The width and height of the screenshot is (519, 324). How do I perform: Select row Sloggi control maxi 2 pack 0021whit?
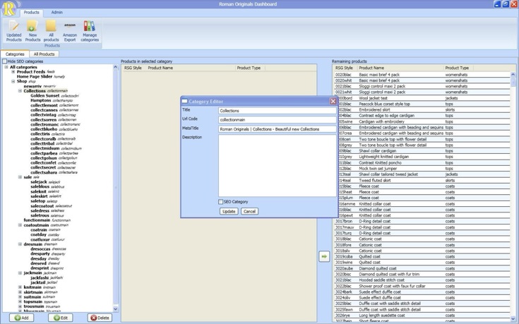(422, 92)
